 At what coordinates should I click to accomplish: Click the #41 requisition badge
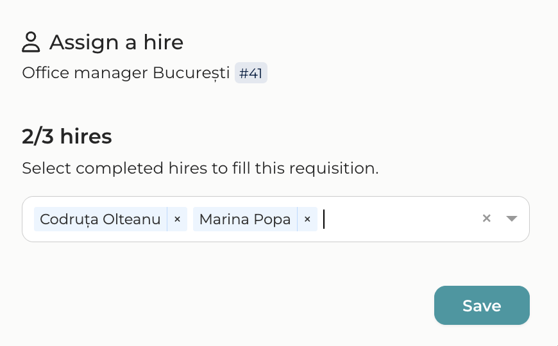251,73
